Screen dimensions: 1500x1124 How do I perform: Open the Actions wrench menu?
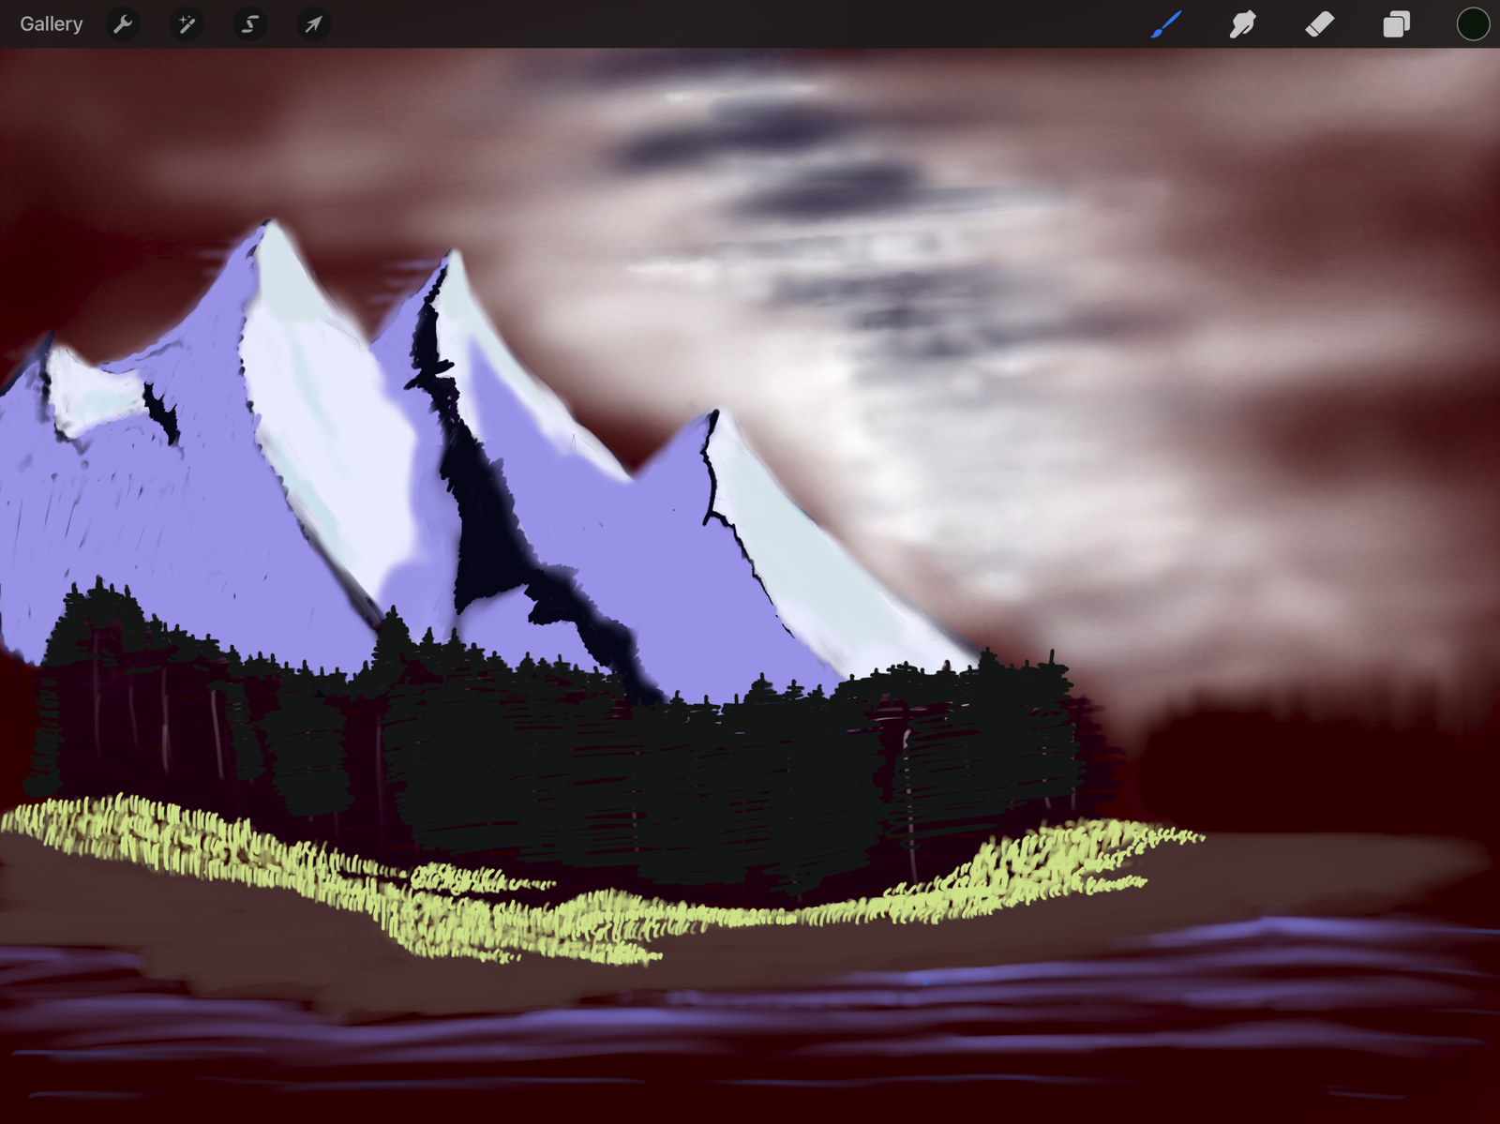[x=123, y=24]
